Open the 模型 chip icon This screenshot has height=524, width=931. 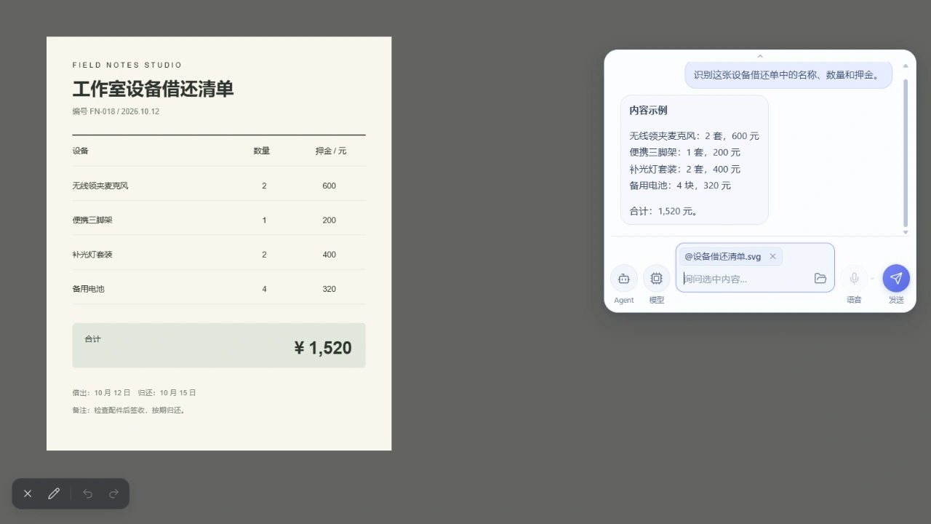pos(656,278)
